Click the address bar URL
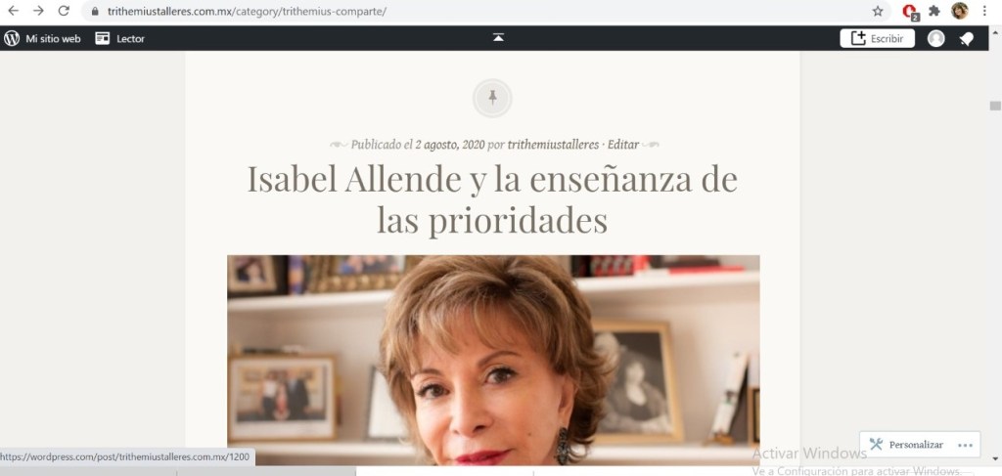Image resolution: width=1002 pixels, height=476 pixels. 247,12
